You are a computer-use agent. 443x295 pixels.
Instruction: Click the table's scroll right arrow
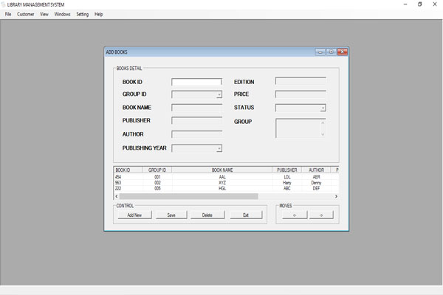[336, 196]
